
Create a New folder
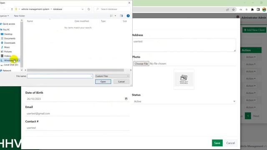[x=20, y=16]
